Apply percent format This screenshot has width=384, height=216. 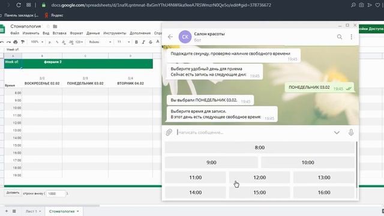[57, 42]
